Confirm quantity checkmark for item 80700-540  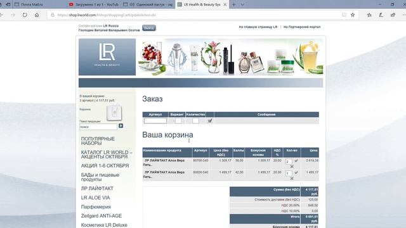296,160
